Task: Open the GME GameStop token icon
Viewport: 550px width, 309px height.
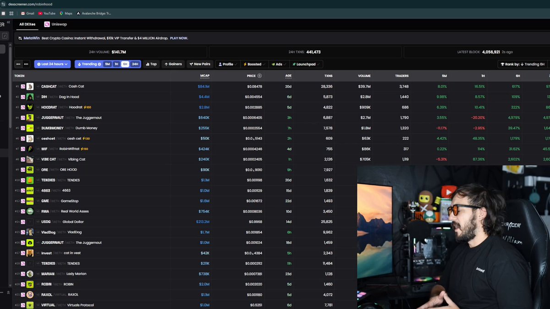Action: 30,201
